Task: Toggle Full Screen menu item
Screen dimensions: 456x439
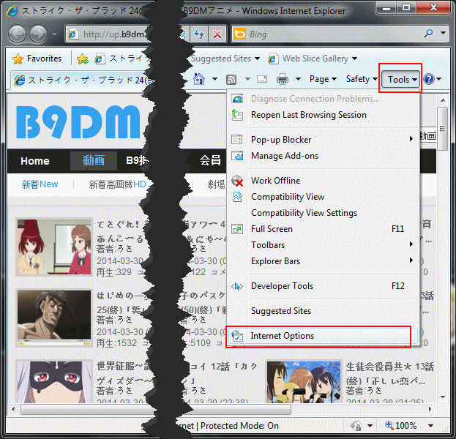Action: [x=323, y=229]
